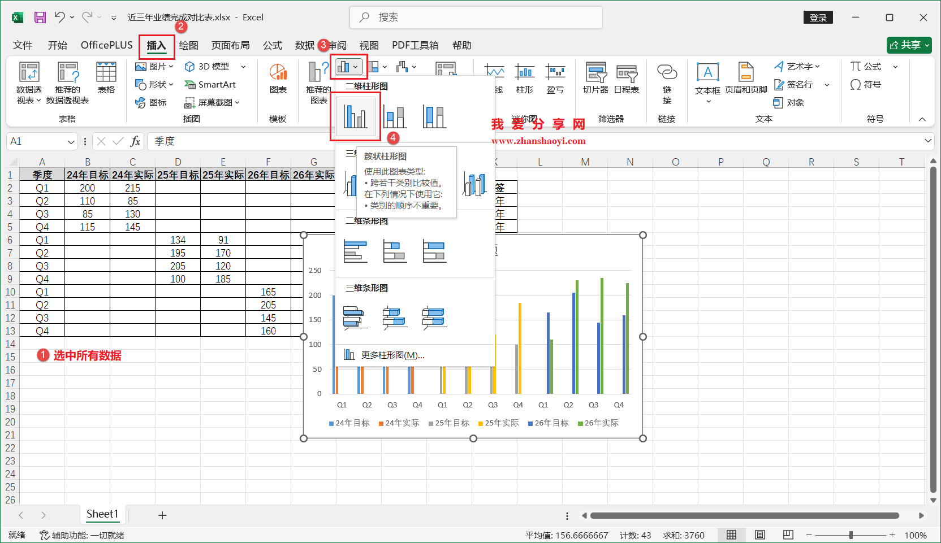Select the 3D column chart beside the tooltip
The width and height of the screenshot is (941, 543).
[x=474, y=184]
